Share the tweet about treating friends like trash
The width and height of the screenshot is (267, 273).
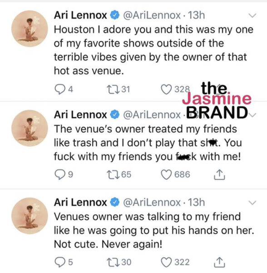pyautogui.click(x=219, y=174)
